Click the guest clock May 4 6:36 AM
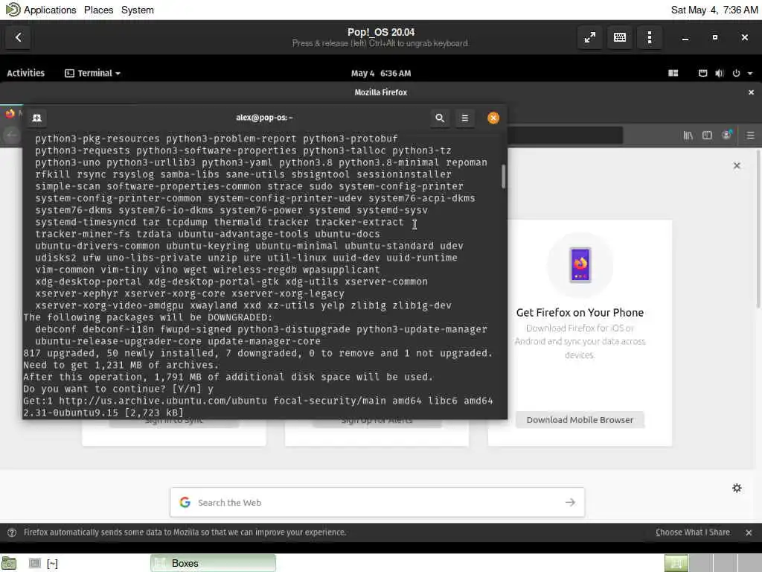The image size is (762, 572). point(381,74)
